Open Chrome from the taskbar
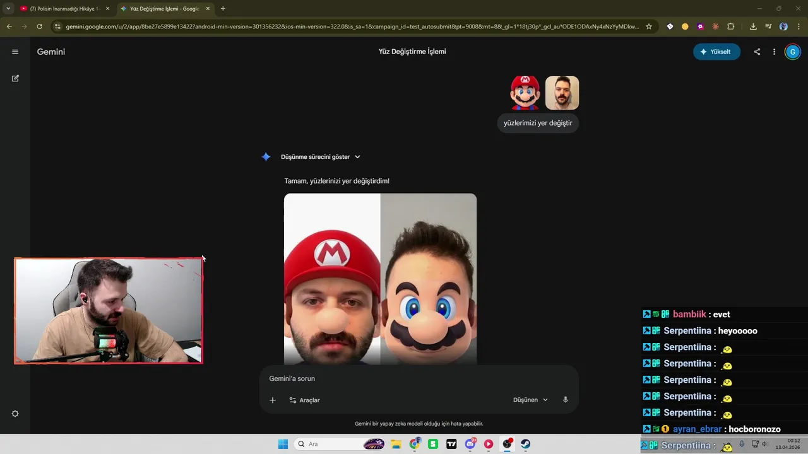This screenshot has height=454, width=808. pos(414,444)
